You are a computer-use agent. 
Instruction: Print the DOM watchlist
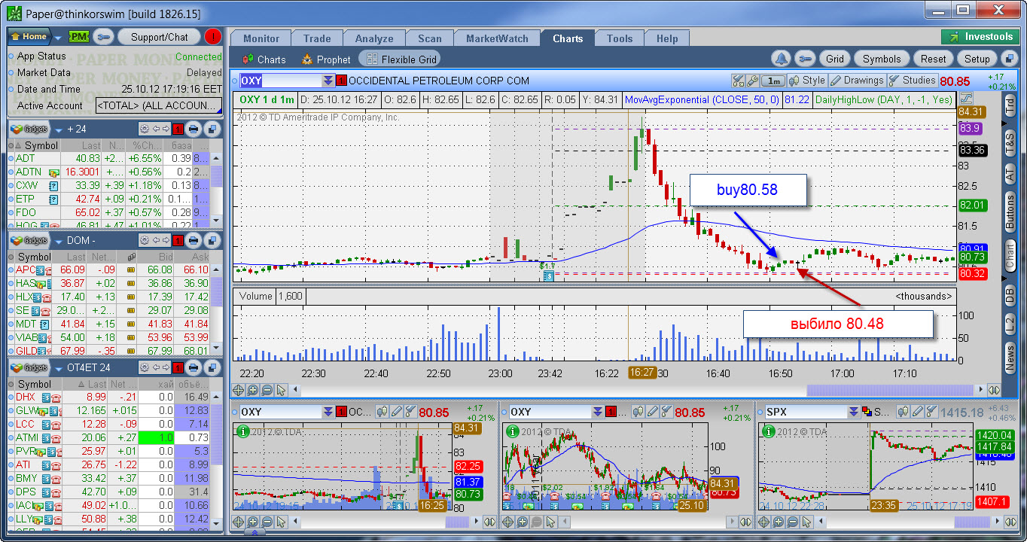tap(193, 240)
